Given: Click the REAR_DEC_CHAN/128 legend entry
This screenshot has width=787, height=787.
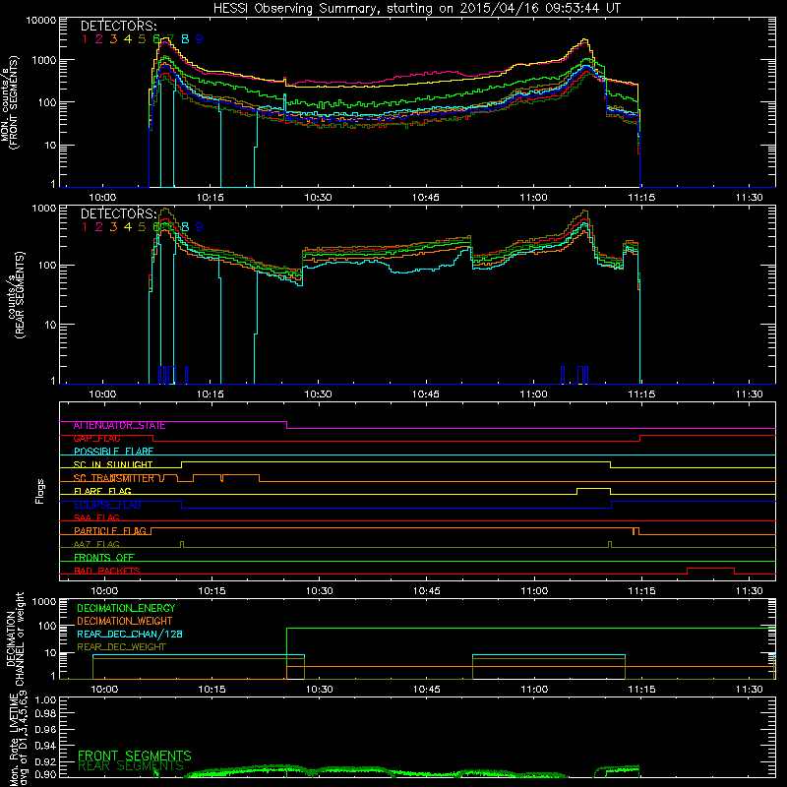Looking at the screenshot, I should 130,635.
